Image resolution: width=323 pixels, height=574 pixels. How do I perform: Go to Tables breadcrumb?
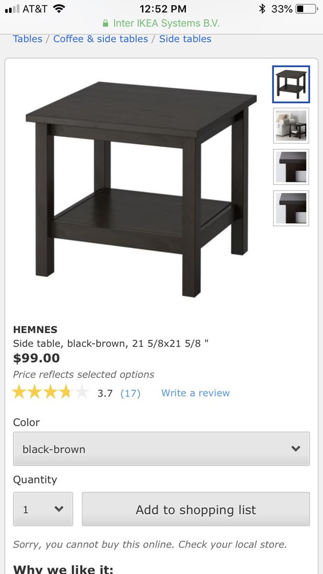pyautogui.click(x=27, y=39)
